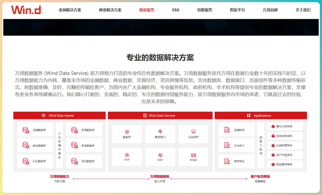Click the 宏观数据库 database icon
Screen dimensions: 322x195
pos(74,130)
